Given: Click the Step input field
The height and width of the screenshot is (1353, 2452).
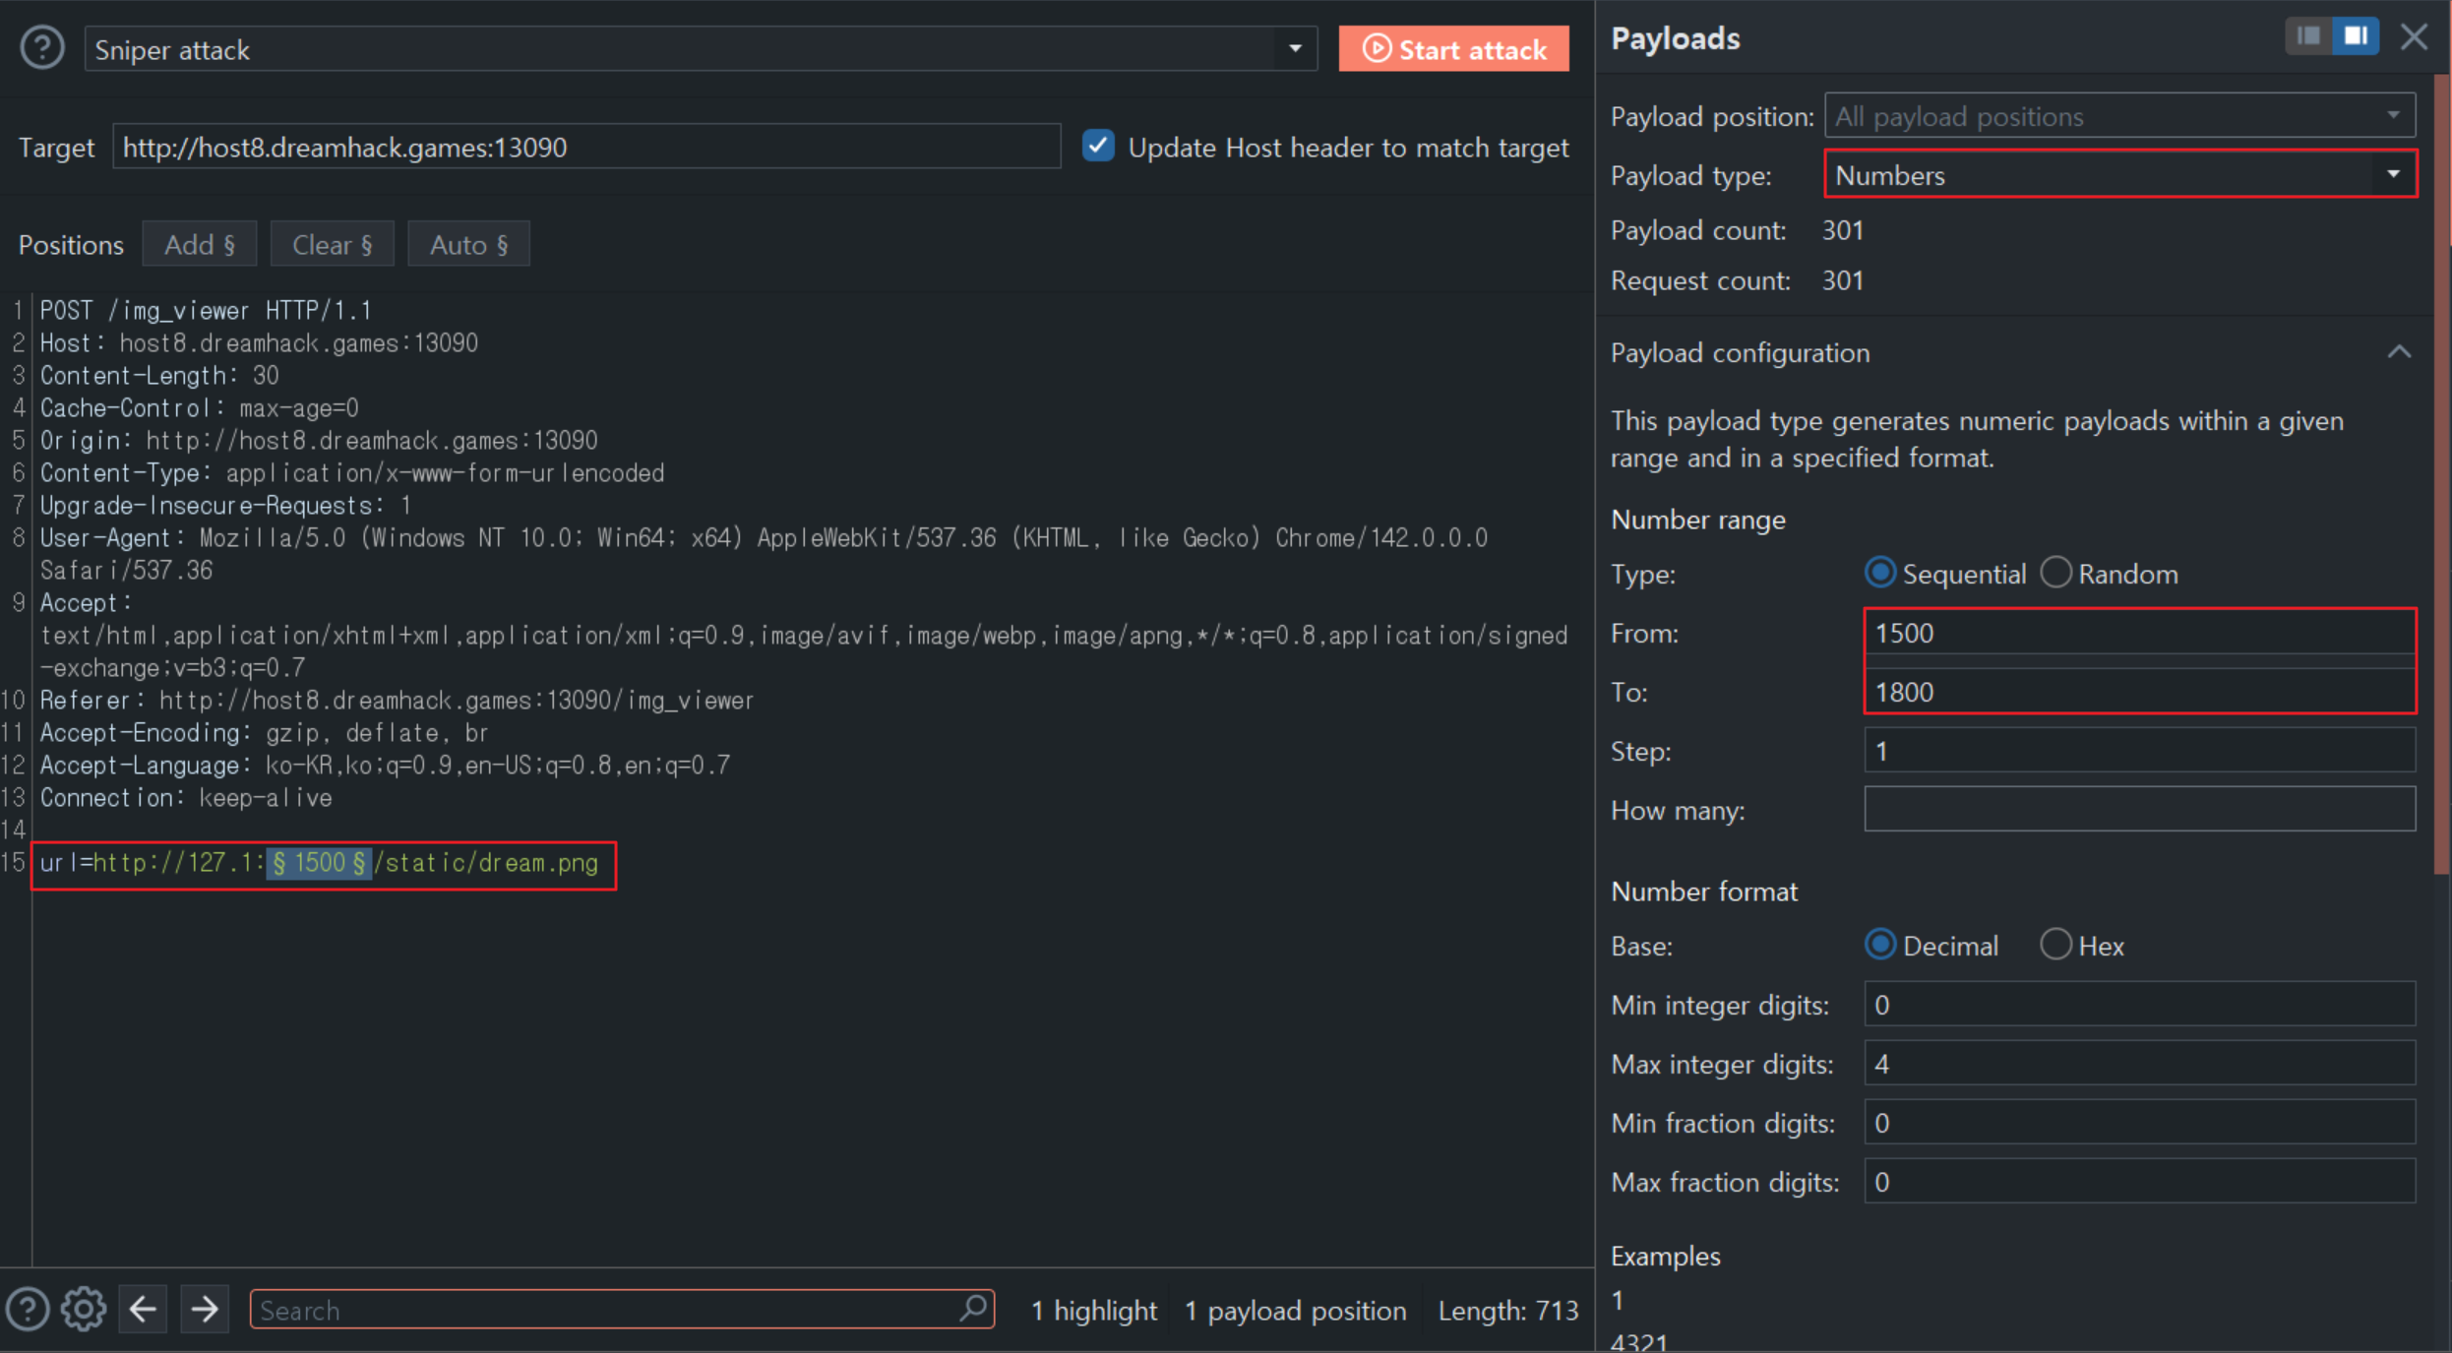Looking at the screenshot, I should pos(2139,751).
